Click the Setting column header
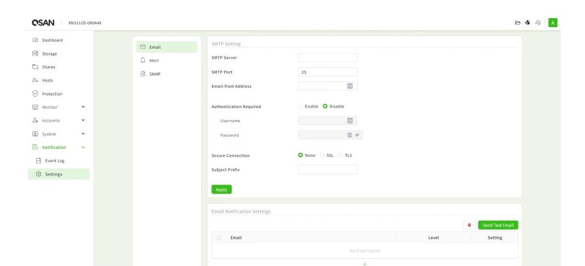This screenshot has height=266, width=585. (495, 238)
